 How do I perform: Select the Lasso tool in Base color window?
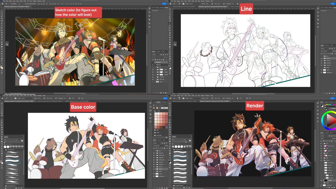[2, 108]
